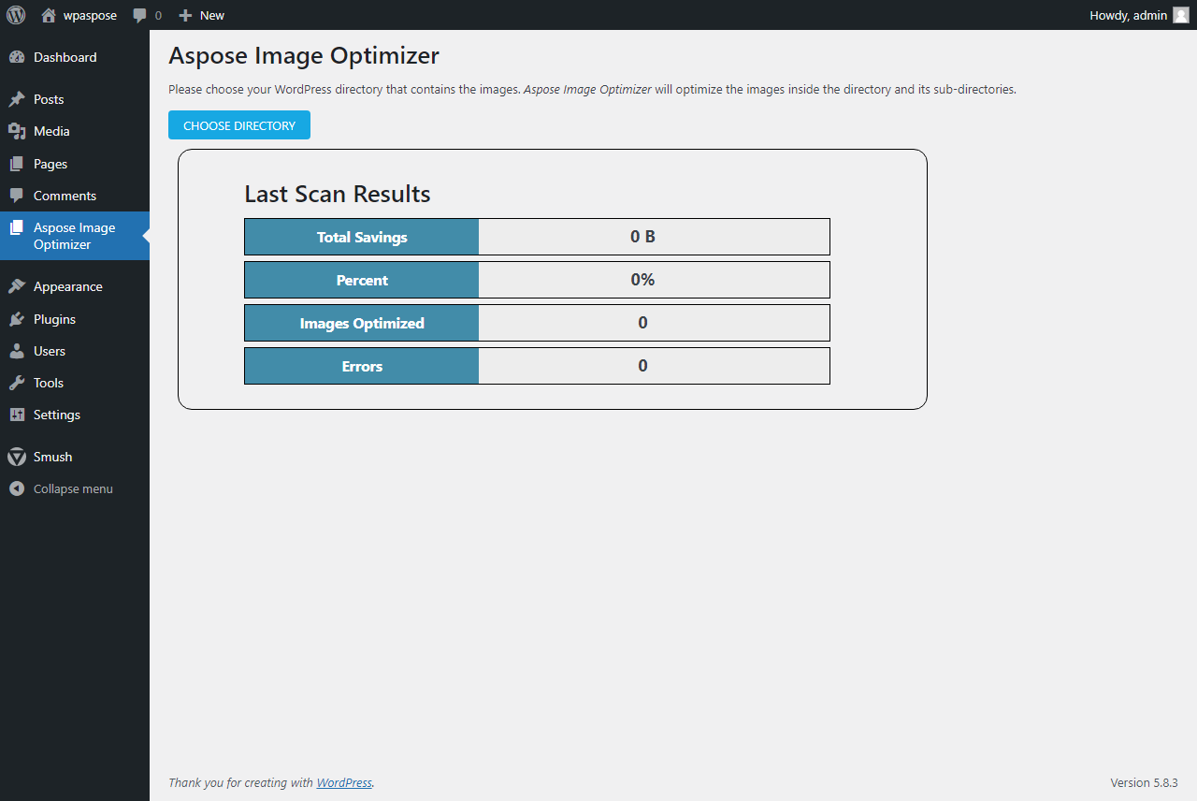This screenshot has width=1197, height=801.
Task: Click the admin avatar icon
Action: (1181, 15)
